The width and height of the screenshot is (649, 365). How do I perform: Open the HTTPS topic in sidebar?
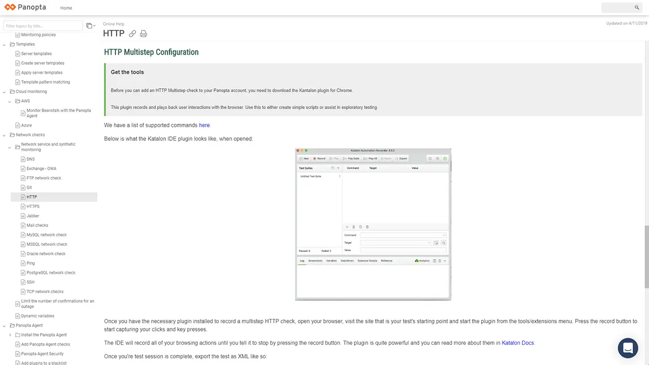tap(33, 206)
